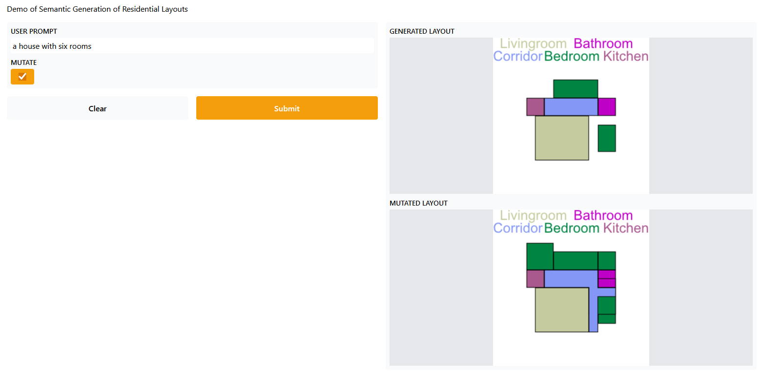Click Corridor legend label in mutated layout

coord(517,229)
